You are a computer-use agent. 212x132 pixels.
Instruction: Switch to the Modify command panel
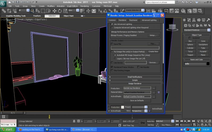189,20
